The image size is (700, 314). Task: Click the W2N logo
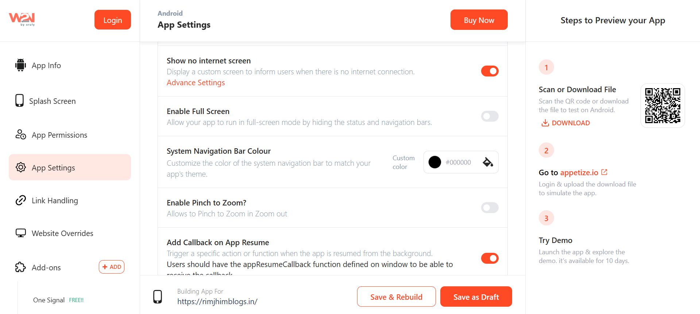tap(22, 19)
